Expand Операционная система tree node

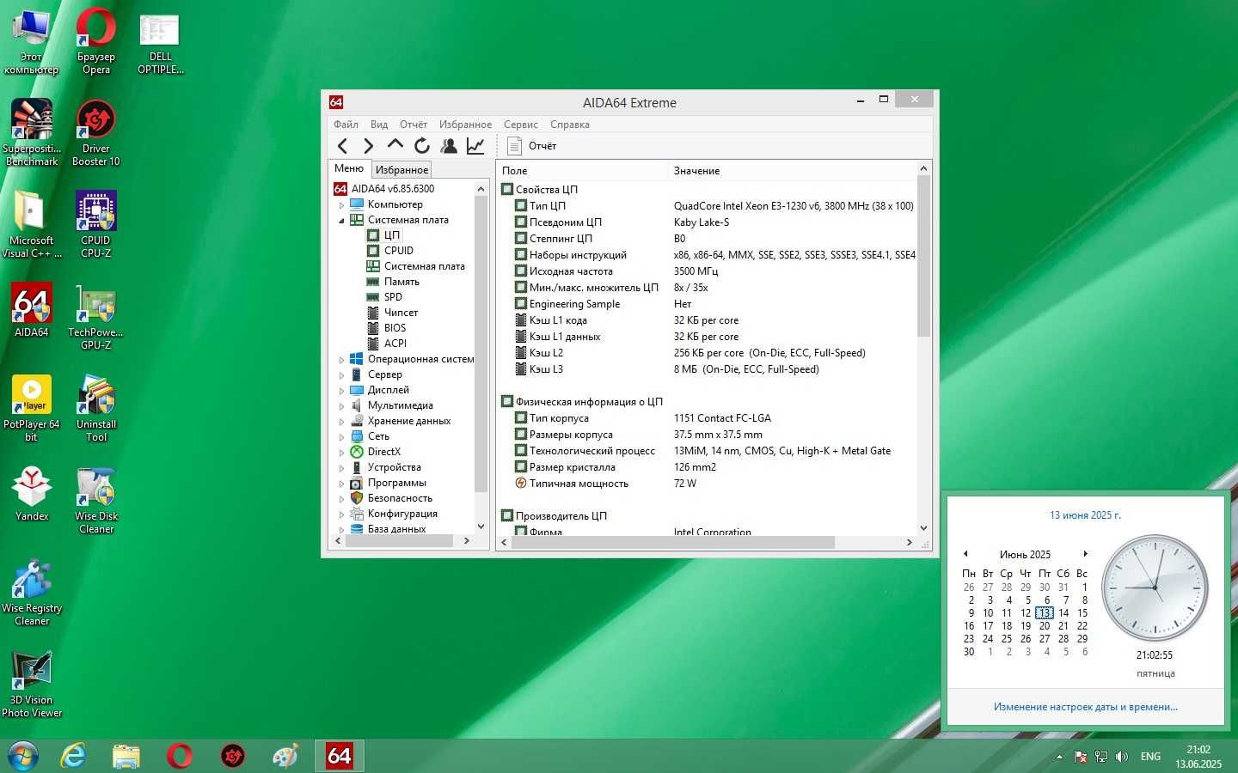point(341,360)
